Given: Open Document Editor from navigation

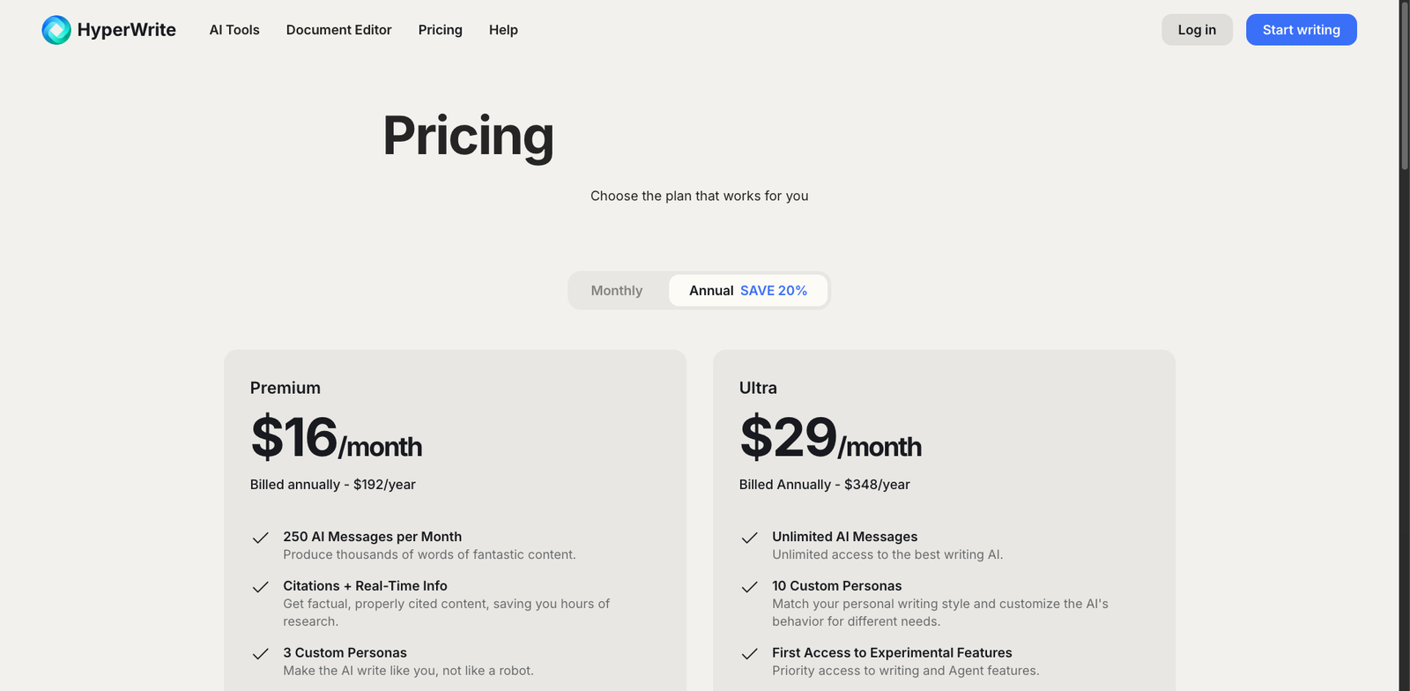Looking at the screenshot, I should (338, 30).
